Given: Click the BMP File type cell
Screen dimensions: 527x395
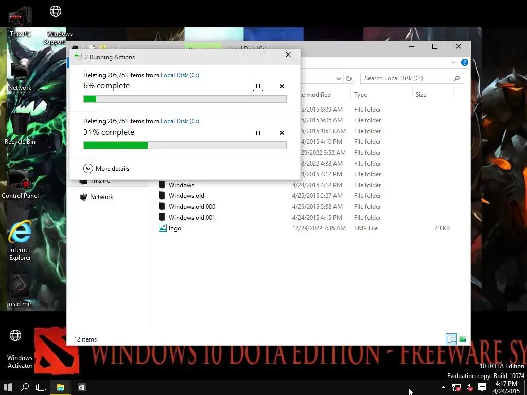Looking at the screenshot, I should 366,228.
